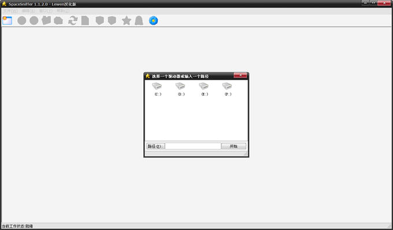Click the gray folder-shaped toolbar icon

tap(46, 21)
